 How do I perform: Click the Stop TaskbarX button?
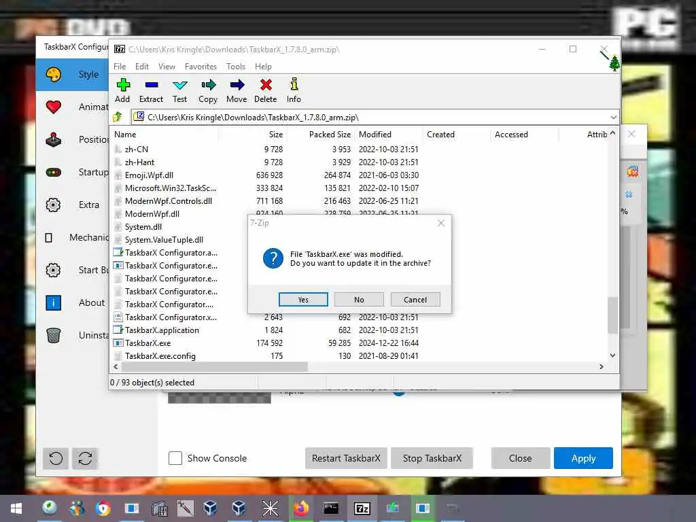coord(432,458)
